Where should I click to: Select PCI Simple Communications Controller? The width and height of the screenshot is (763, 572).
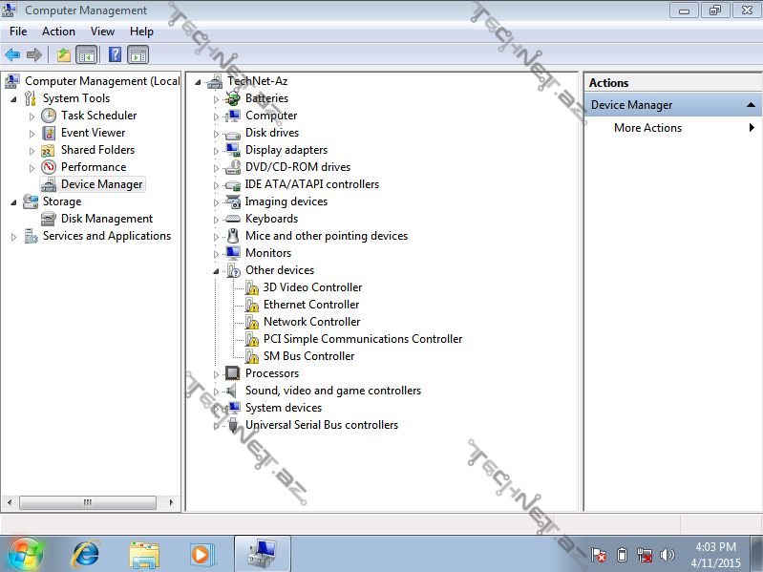point(362,339)
